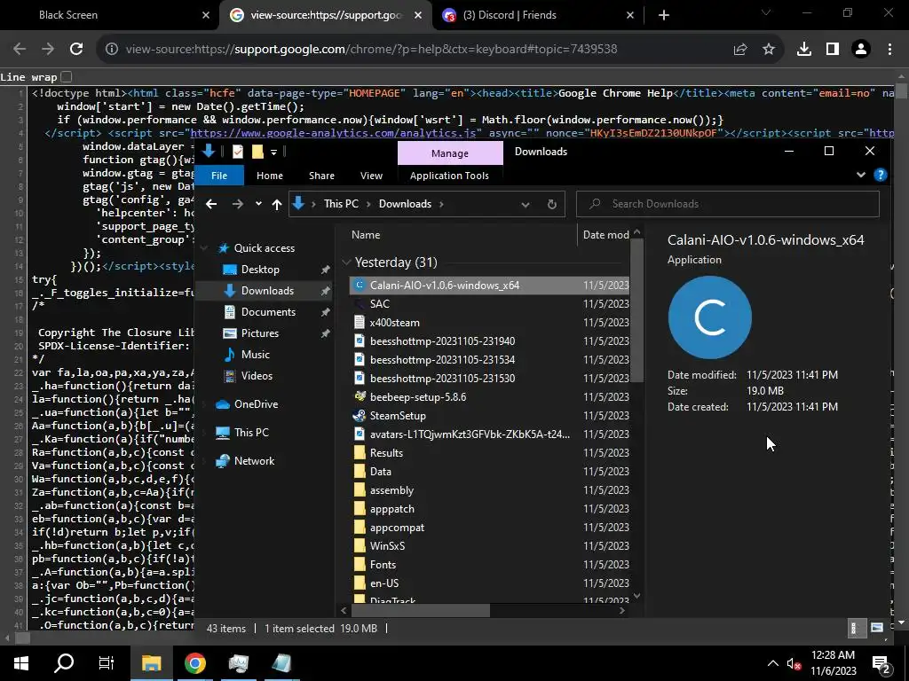The width and height of the screenshot is (909, 681).
Task: Open the Windows Start menu
Action: pos(21,663)
